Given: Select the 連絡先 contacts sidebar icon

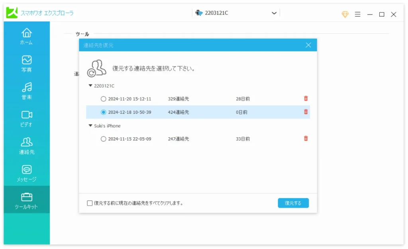Looking at the screenshot, I should 27,146.
